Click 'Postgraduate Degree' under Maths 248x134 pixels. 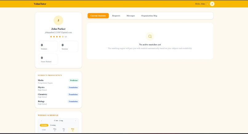[45, 83]
